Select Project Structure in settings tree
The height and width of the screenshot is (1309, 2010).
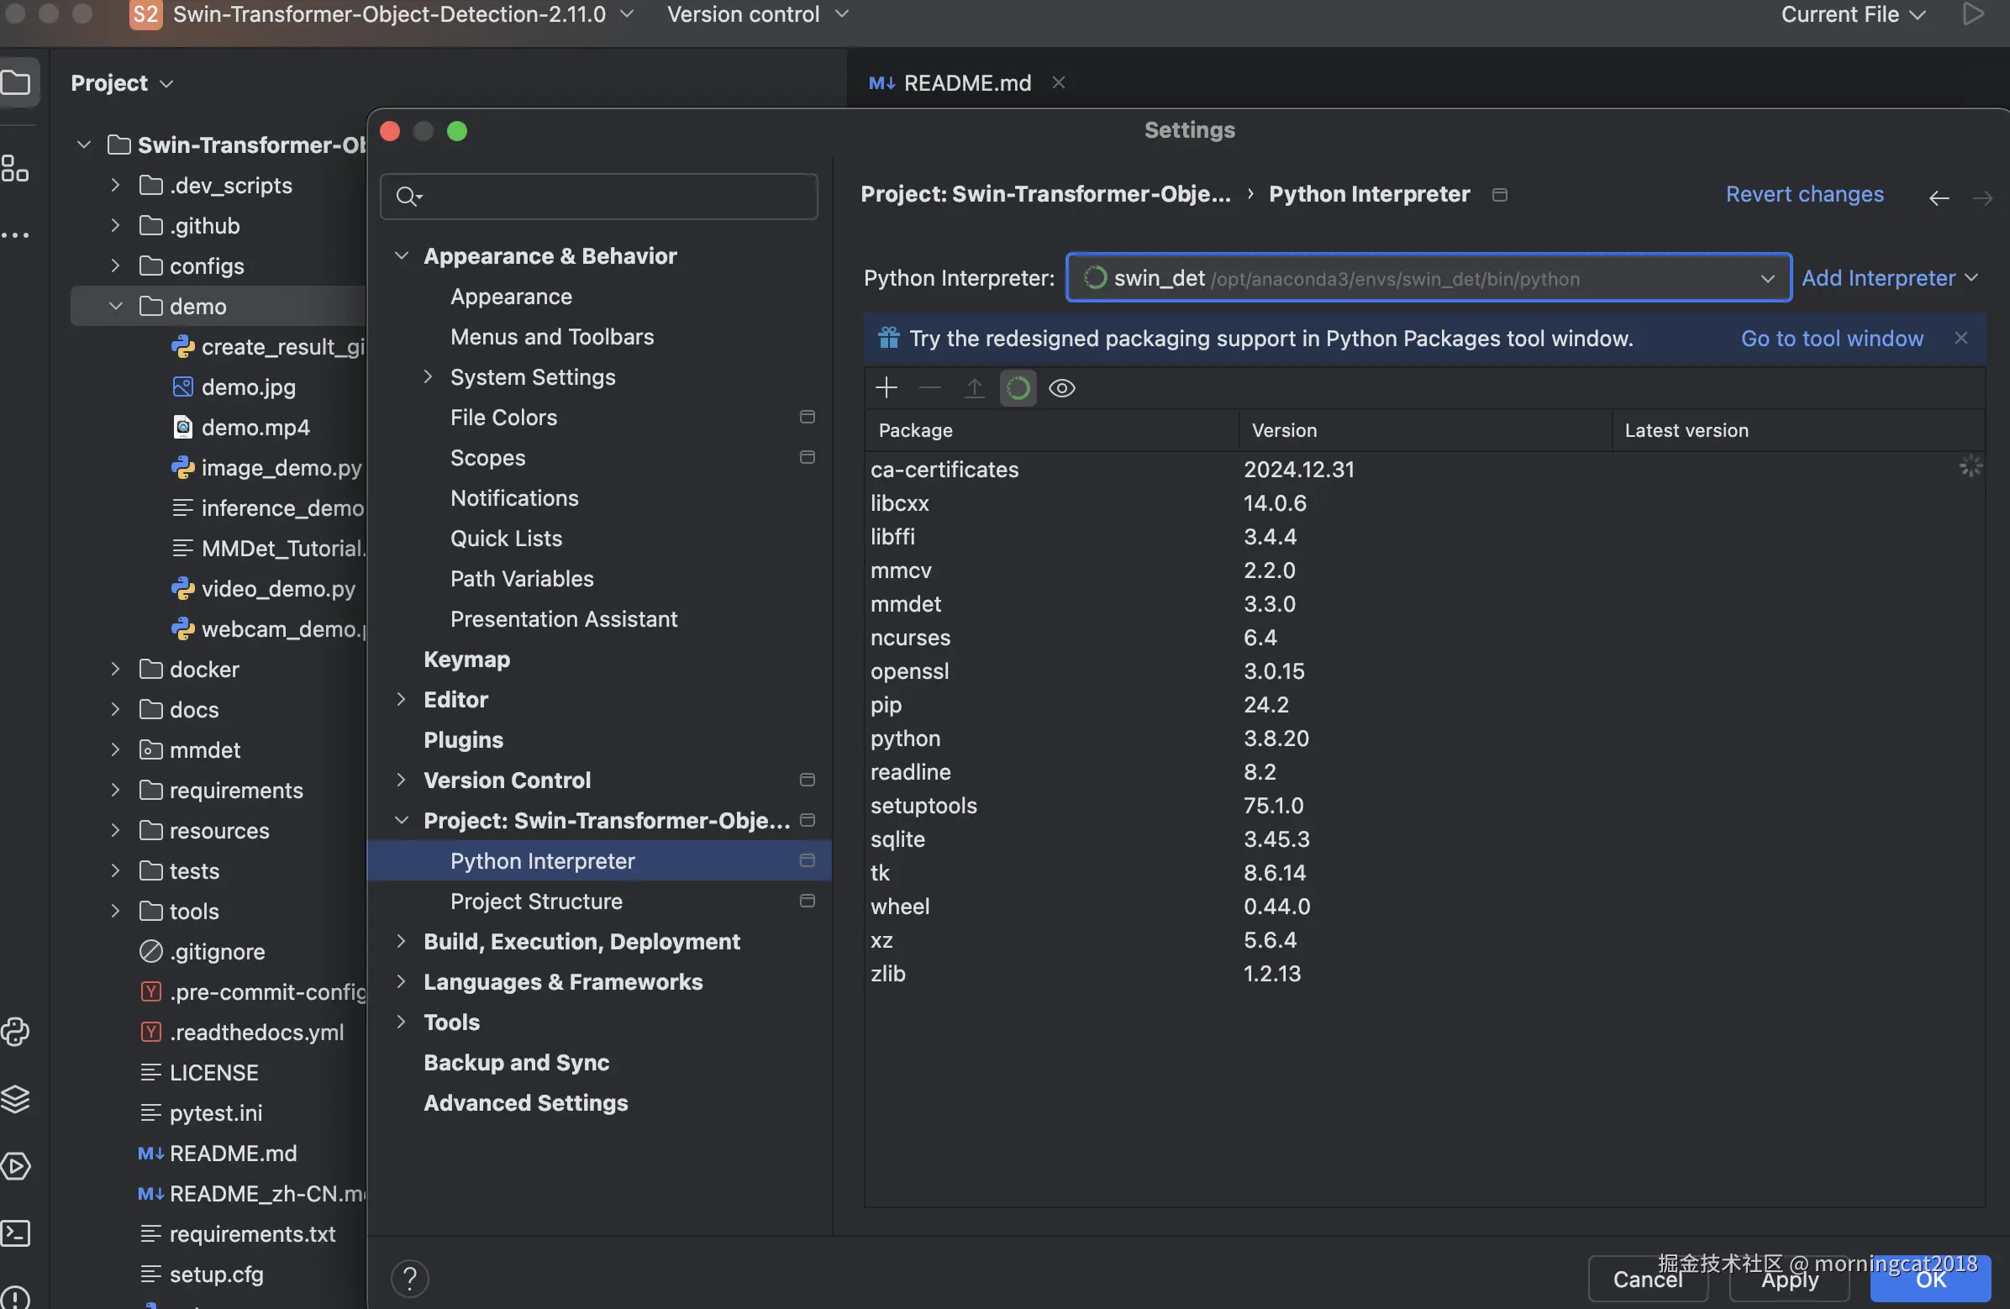(536, 902)
